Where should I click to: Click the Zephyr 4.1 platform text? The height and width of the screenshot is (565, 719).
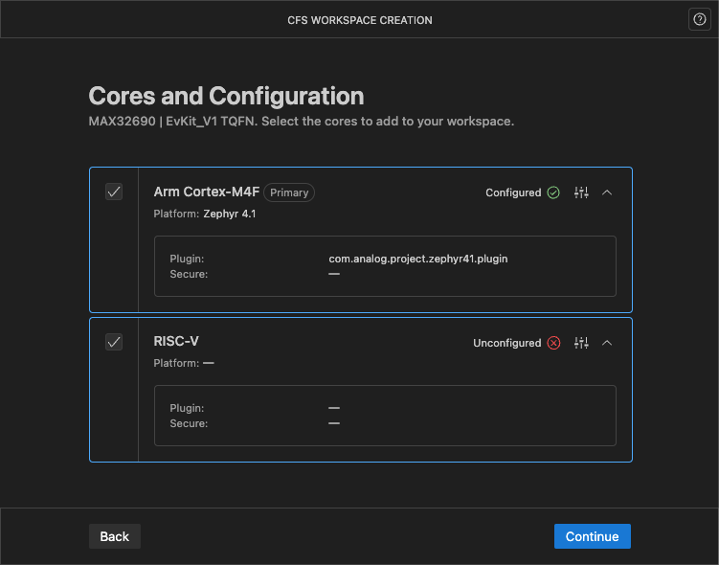click(229, 214)
